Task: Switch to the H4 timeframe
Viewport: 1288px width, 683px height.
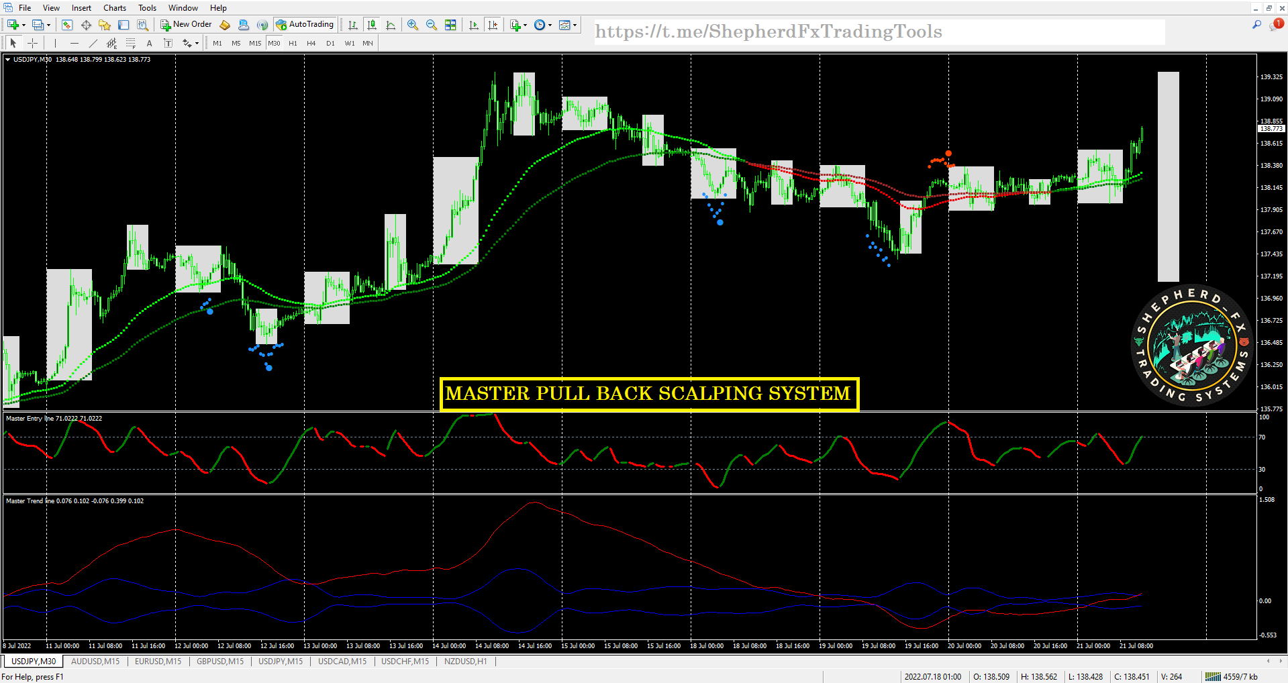Action: pos(311,43)
